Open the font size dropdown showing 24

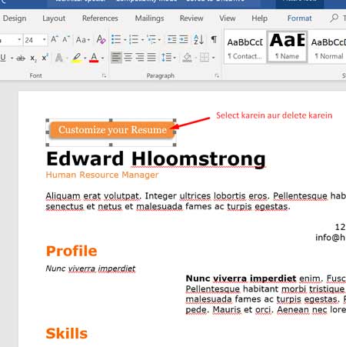coord(45,40)
